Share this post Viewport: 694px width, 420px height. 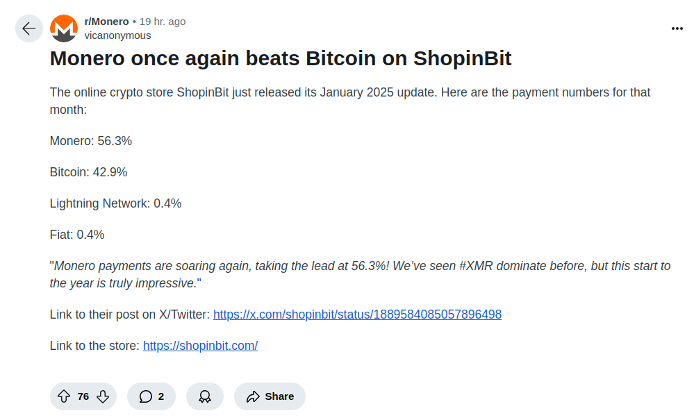(x=270, y=396)
